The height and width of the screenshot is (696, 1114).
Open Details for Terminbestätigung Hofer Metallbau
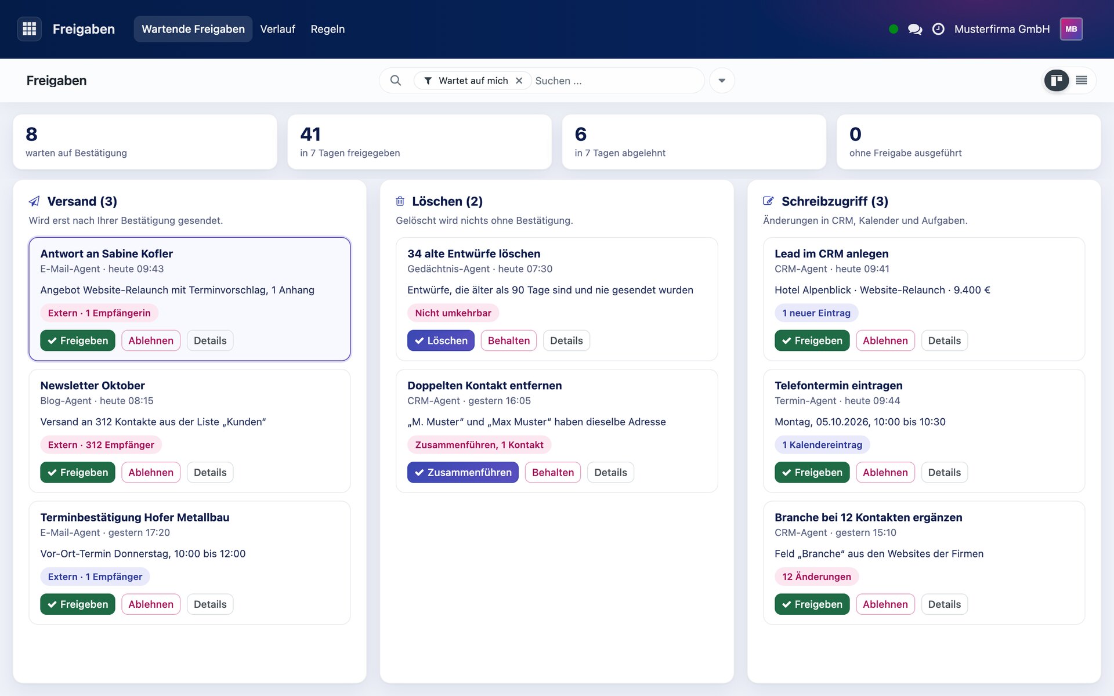point(210,604)
